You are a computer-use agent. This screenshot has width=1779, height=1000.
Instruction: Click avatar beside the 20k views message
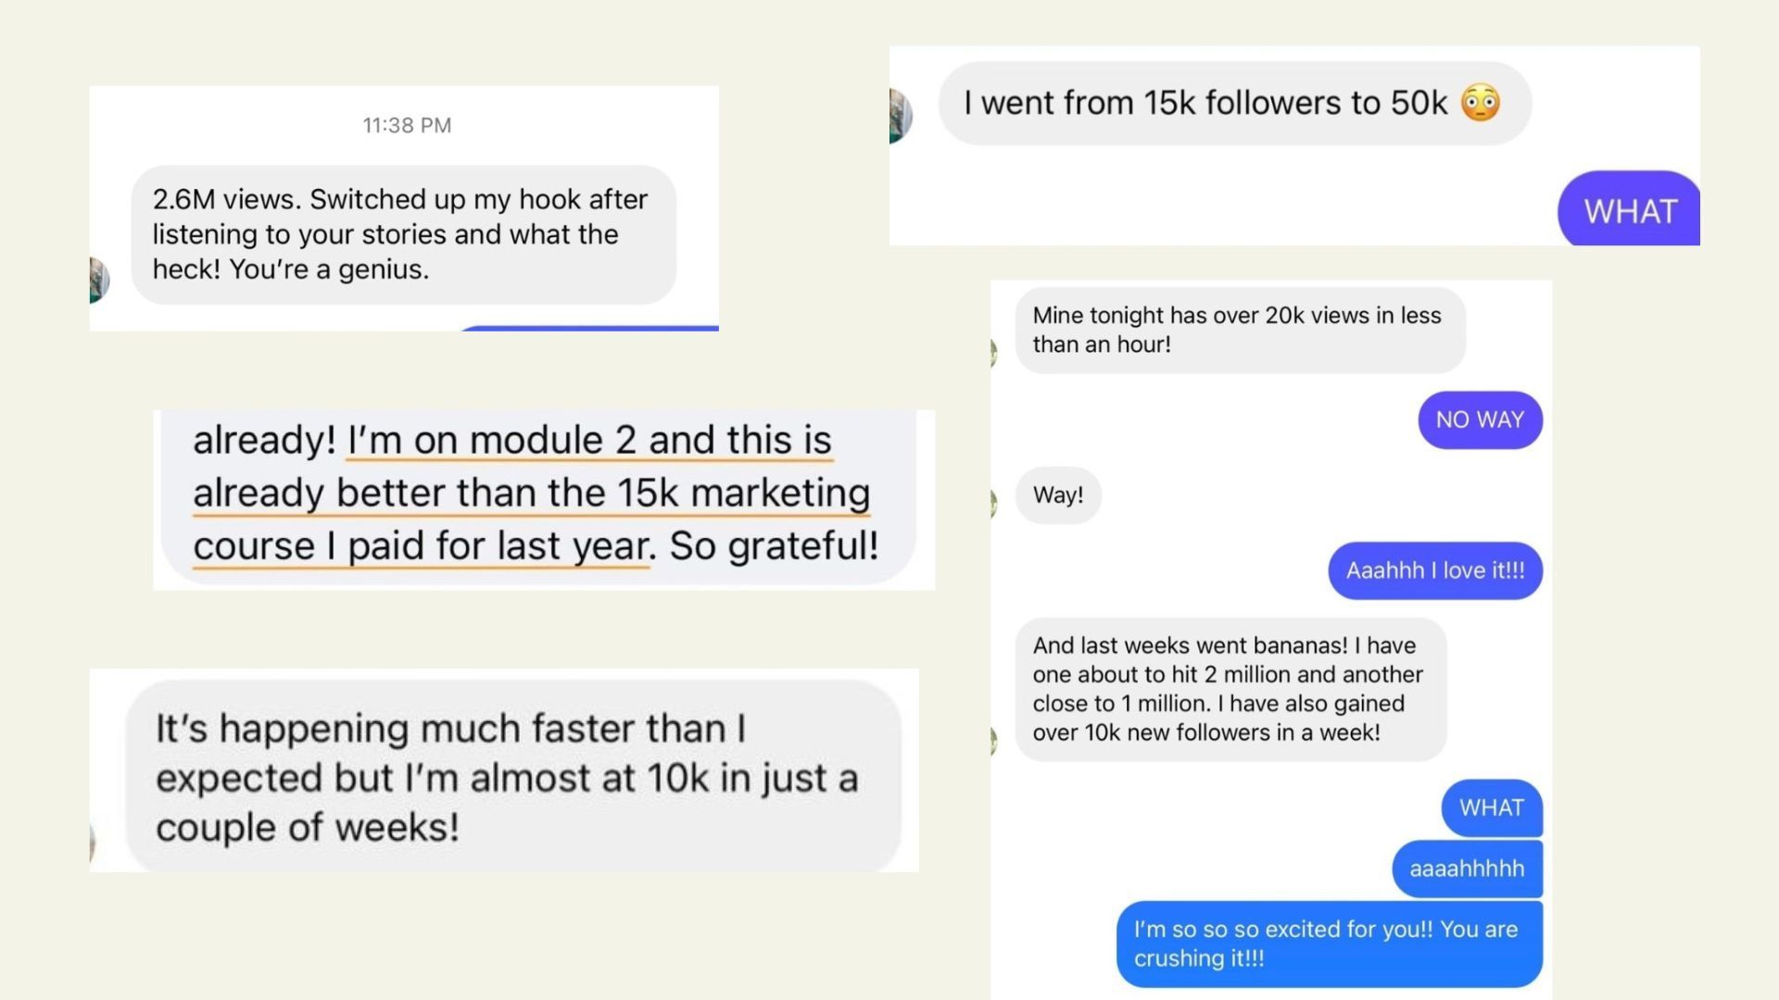click(994, 352)
